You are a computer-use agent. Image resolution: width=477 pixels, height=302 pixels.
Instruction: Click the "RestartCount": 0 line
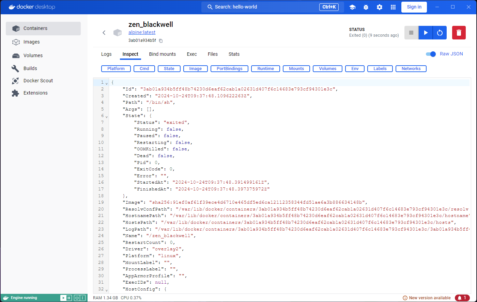pos(149,243)
